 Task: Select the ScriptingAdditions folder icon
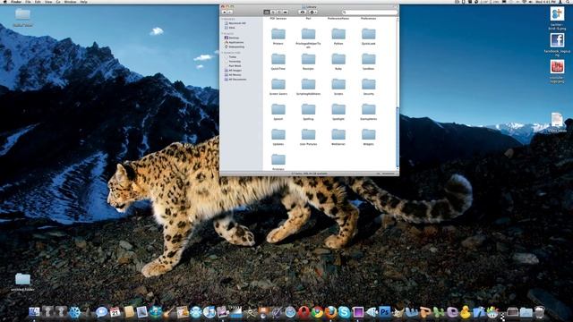308,85
